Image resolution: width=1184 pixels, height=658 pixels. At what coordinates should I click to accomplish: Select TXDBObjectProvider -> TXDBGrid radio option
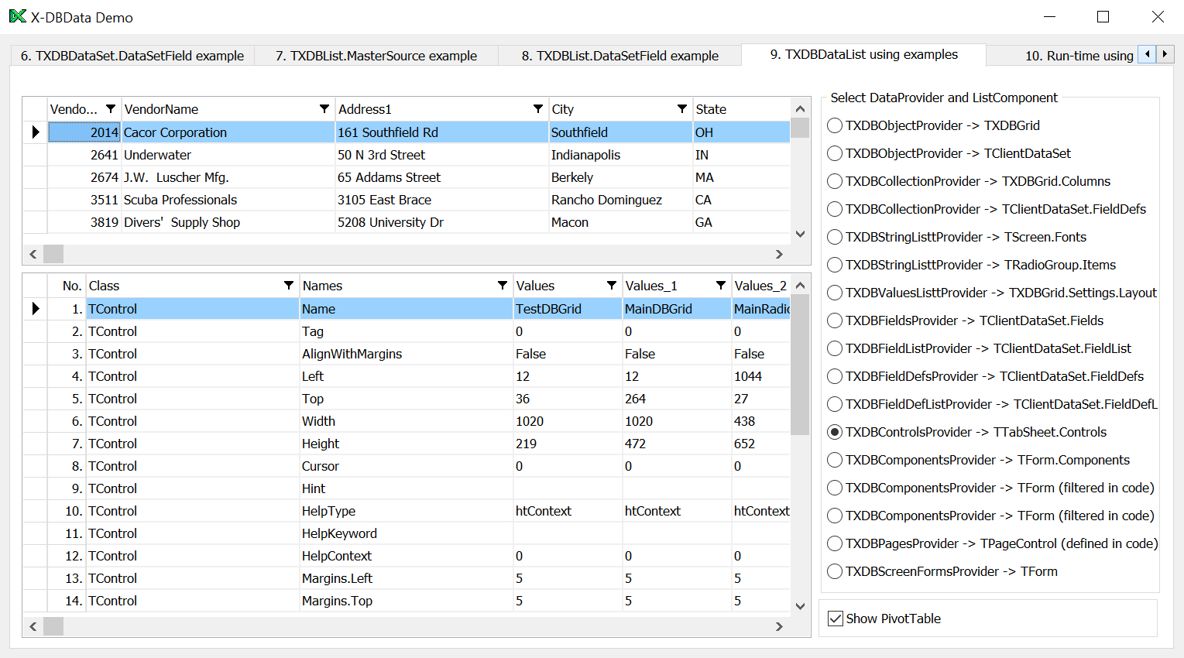tap(835, 125)
